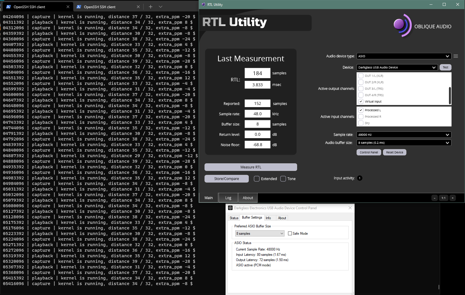Click the Input activity indicator 1
The width and height of the screenshot is (465, 295).
click(x=360, y=178)
